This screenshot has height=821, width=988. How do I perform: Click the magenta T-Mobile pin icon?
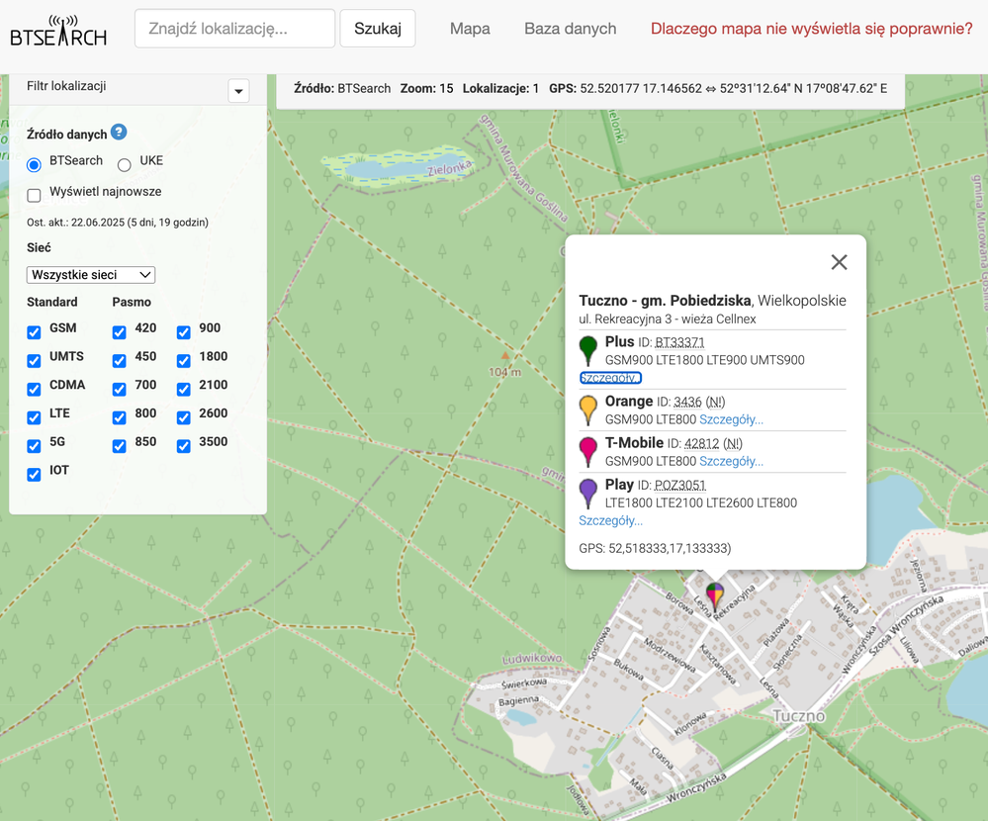pos(588,451)
